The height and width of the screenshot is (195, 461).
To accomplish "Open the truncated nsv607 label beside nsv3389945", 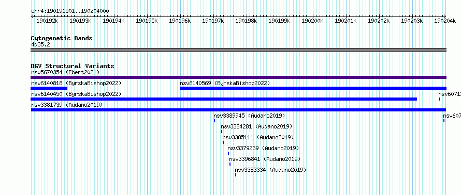I will click(x=452, y=116).
